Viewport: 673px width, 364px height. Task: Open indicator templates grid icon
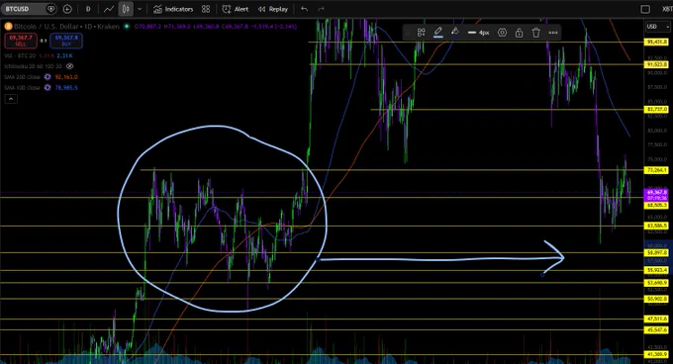tap(206, 9)
